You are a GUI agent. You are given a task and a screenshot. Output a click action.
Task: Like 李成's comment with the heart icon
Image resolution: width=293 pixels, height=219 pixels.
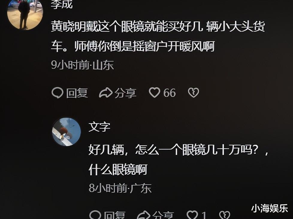tap(154, 92)
